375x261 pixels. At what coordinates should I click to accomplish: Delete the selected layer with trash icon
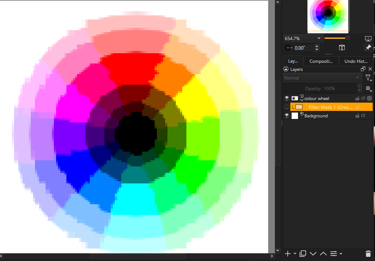coord(368,254)
